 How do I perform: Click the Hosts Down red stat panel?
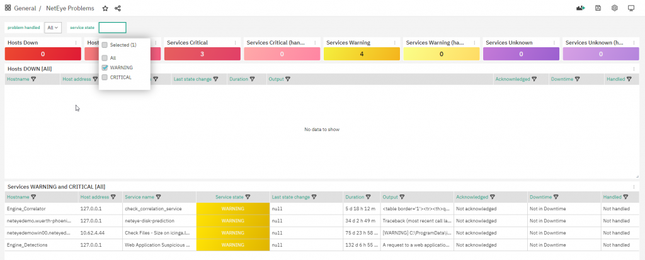click(x=43, y=54)
